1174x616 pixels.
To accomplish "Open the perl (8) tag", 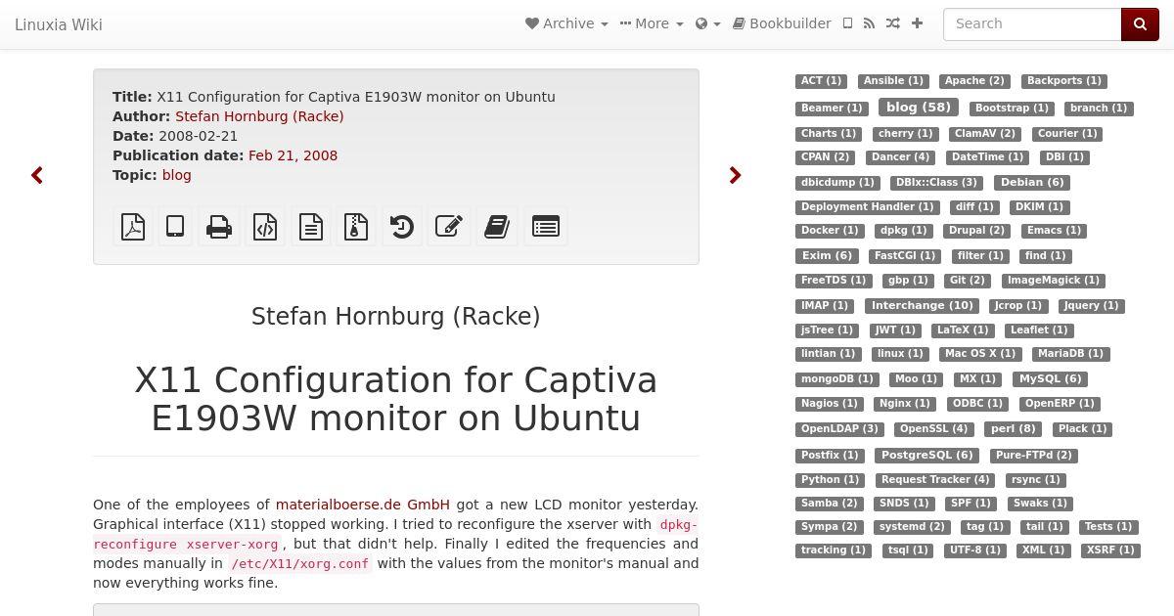I will click(1014, 428).
